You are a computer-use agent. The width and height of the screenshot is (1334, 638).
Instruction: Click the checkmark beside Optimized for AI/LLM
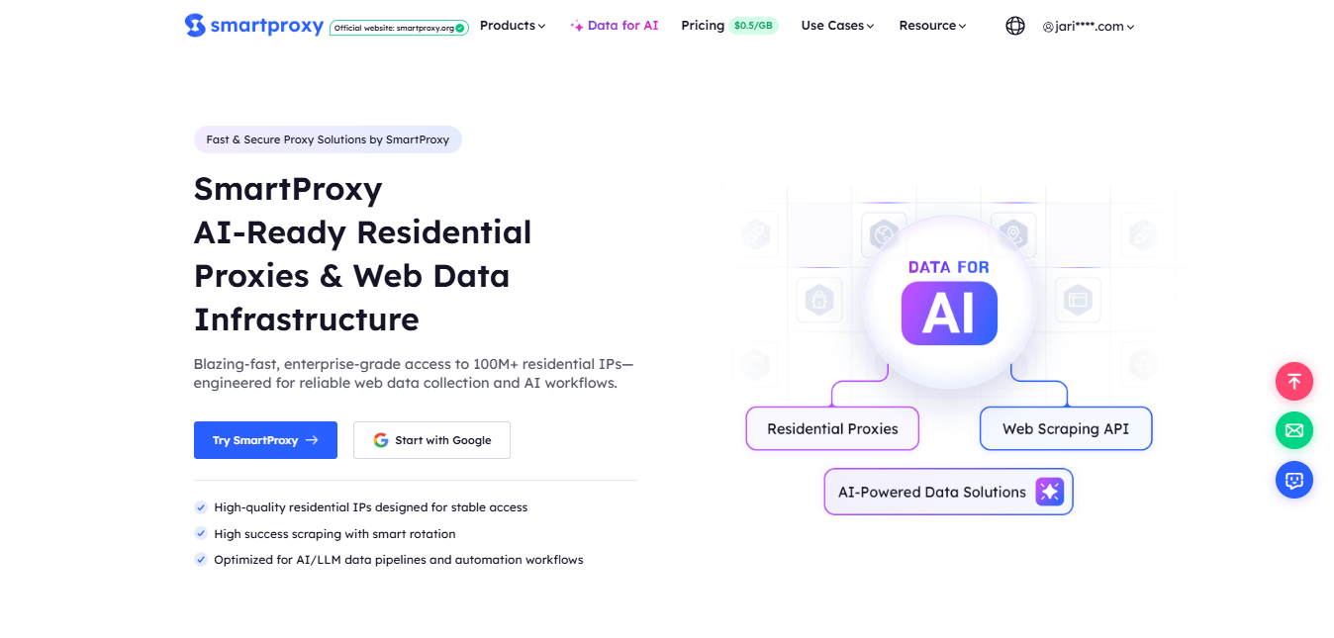click(201, 560)
